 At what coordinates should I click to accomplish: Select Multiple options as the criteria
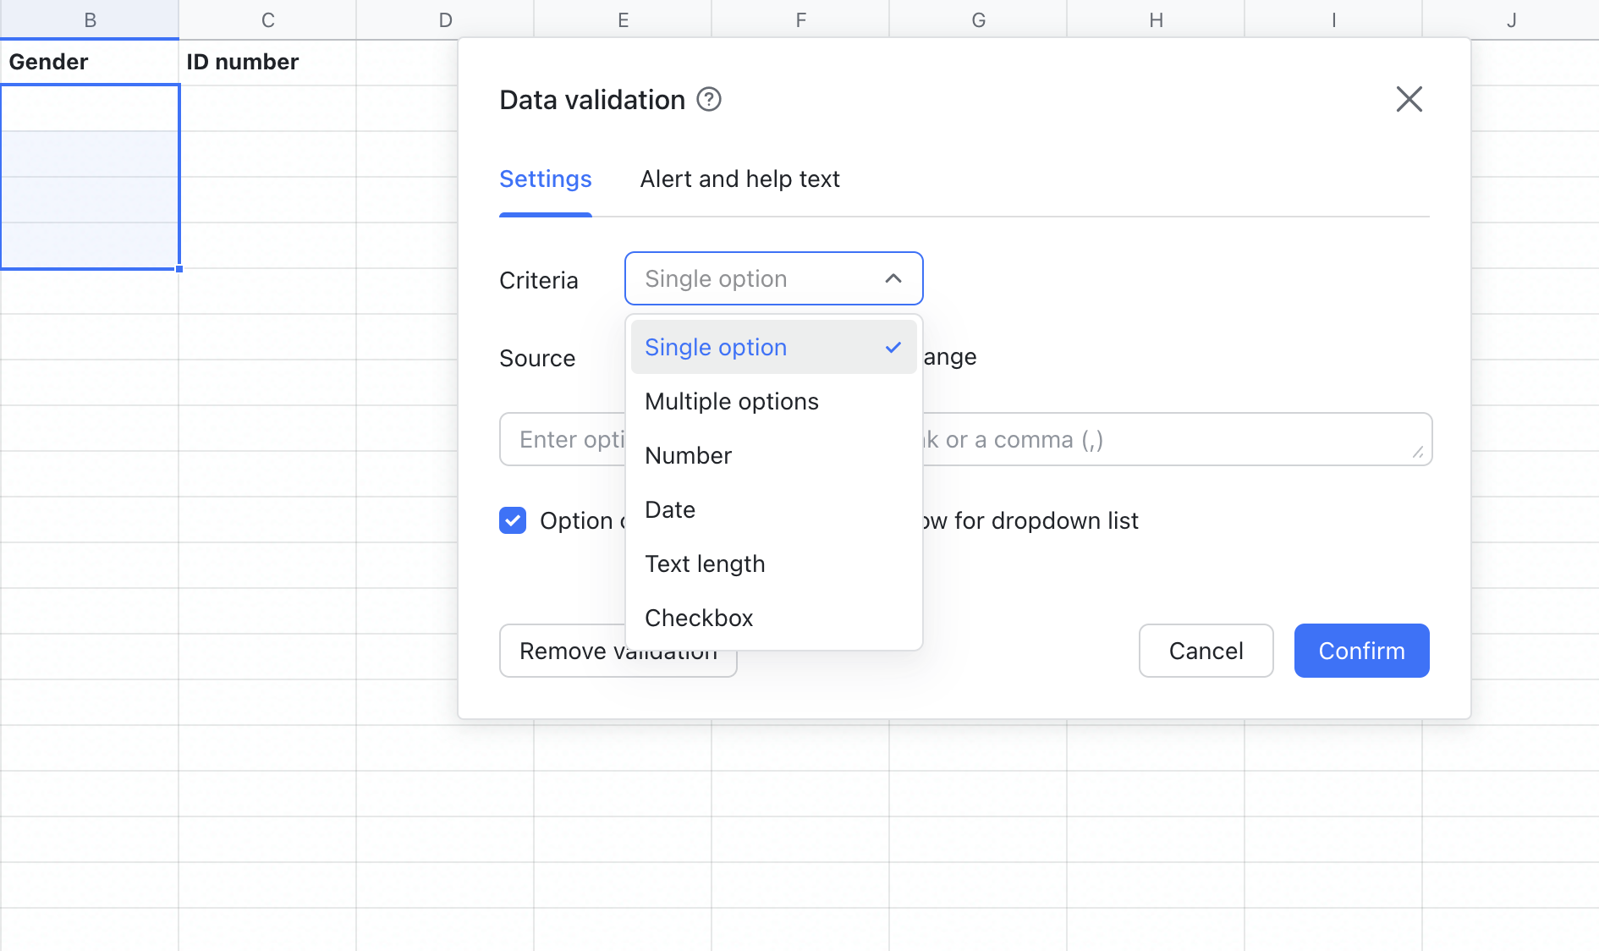coord(731,401)
